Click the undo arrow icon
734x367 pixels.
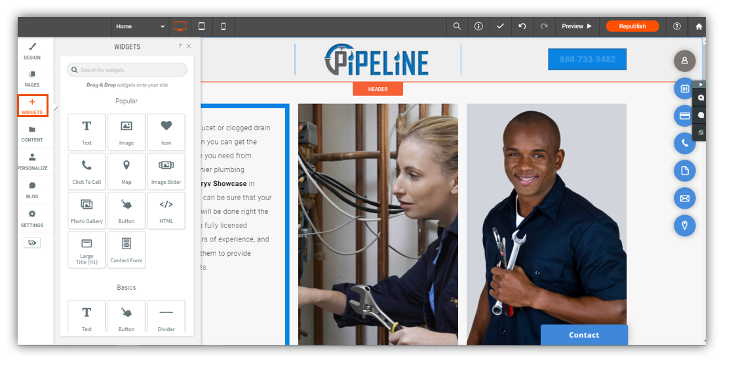coord(522,26)
